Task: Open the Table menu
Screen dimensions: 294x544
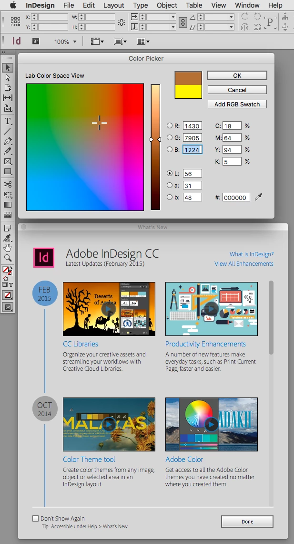Action: 194,5
